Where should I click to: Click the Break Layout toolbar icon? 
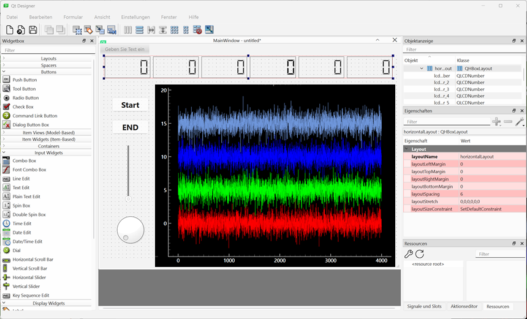tap(197, 30)
